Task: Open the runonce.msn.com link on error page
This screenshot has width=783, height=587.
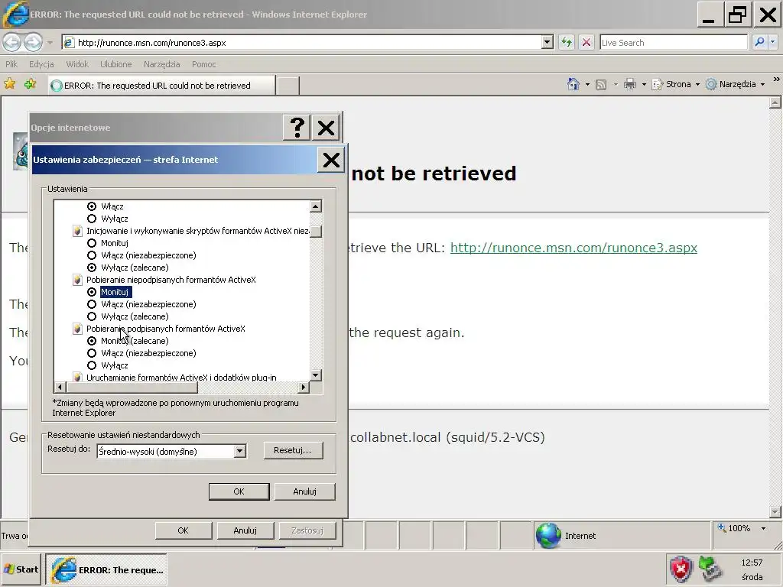Action: coord(573,248)
